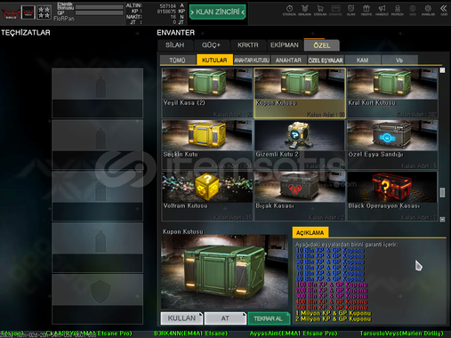Open the Haberci megaphone icon
The height and width of the screenshot is (338, 451).
tap(382, 10)
